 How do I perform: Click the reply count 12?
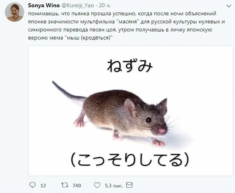tap(43, 185)
